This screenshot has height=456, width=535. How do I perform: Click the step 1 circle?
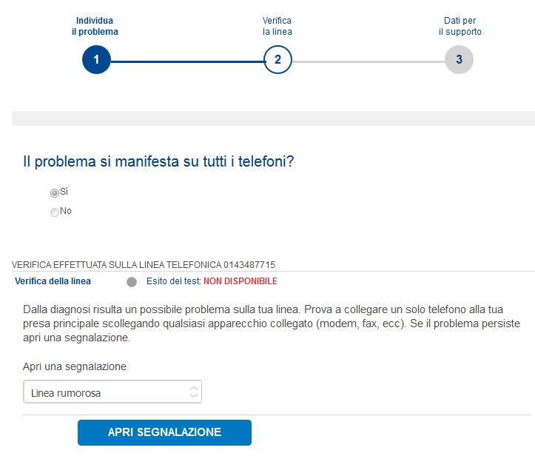pyautogui.click(x=96, y=60)
